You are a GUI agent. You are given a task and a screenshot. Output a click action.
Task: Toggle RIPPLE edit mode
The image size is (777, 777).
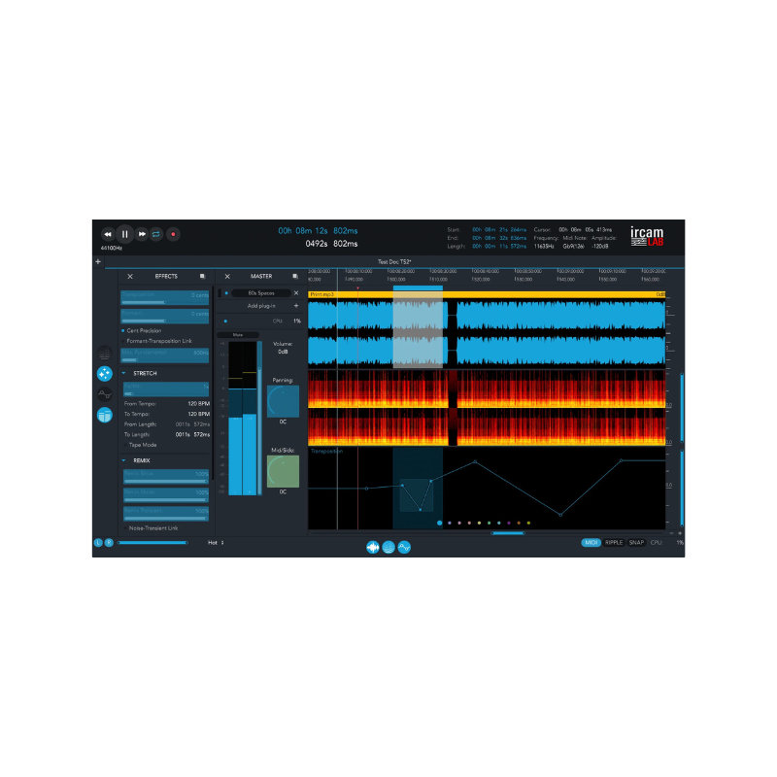614,543
